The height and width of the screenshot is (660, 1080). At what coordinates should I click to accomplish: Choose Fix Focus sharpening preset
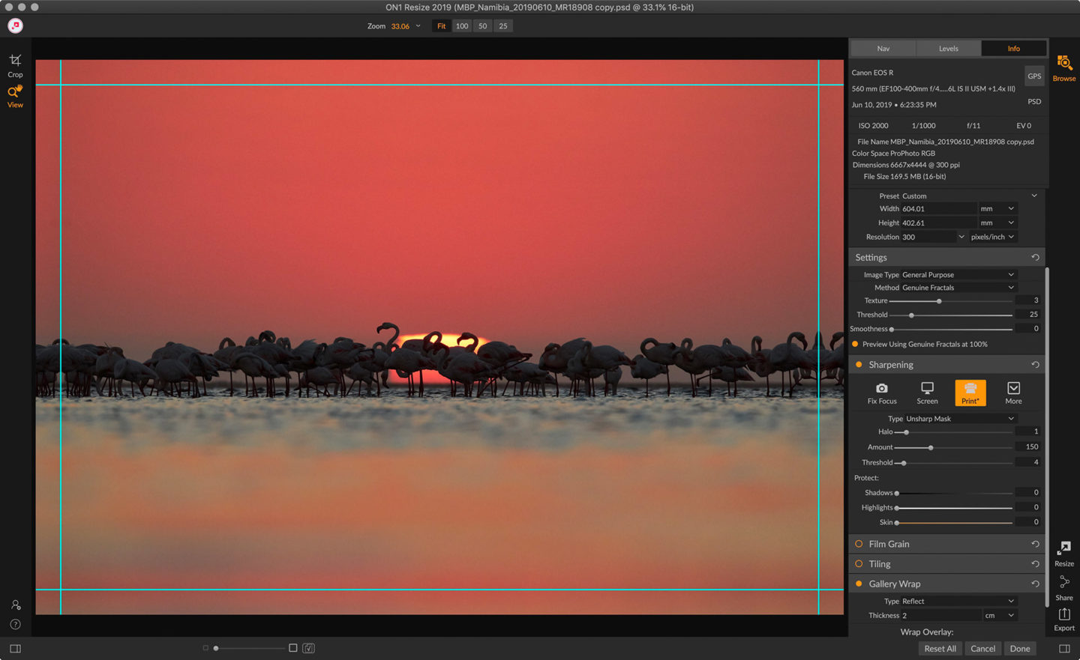[x=882, y=393]
